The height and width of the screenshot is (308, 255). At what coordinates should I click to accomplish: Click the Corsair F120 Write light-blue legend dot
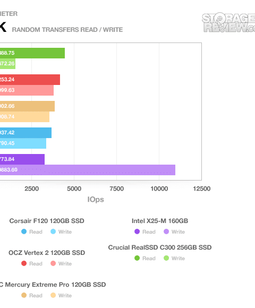53,232
